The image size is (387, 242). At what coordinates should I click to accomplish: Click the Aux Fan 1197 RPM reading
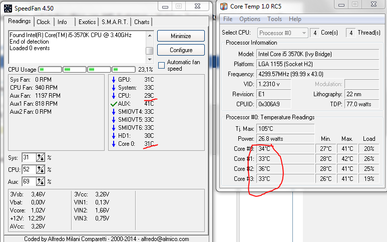coord(35,96)
